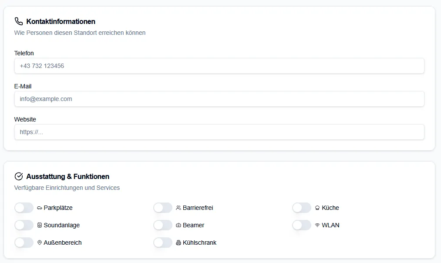Screen dimensions: 441x263
Task: Enable the Parkplätze toggle
Action: pos(24,208)
